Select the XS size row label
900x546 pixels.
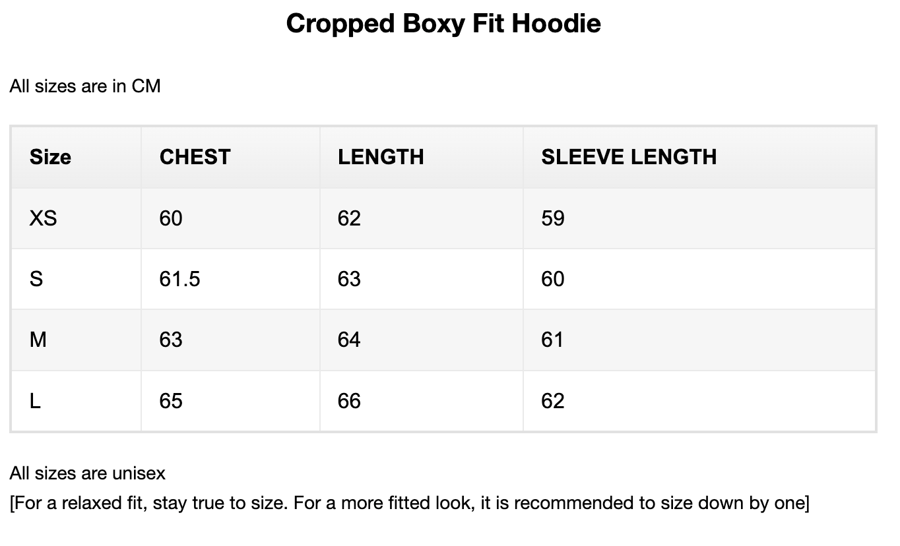coord(43,218)
